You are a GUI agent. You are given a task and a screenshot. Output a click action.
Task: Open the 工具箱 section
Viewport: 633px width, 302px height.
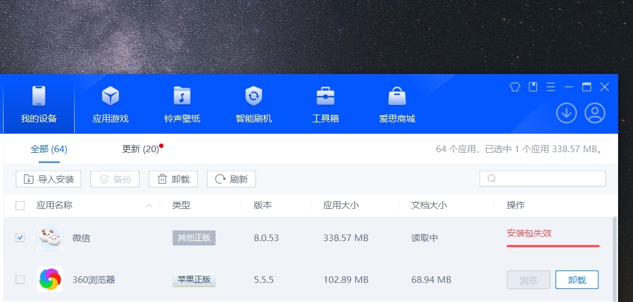coord(325,104)
